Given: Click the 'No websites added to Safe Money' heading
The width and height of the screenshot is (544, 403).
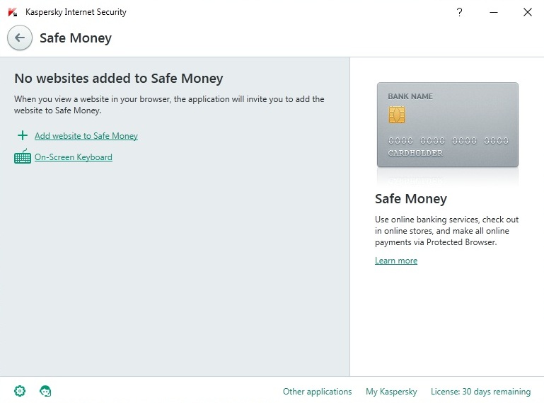Looking at the screenshot, I should click(x=119, y=78).
